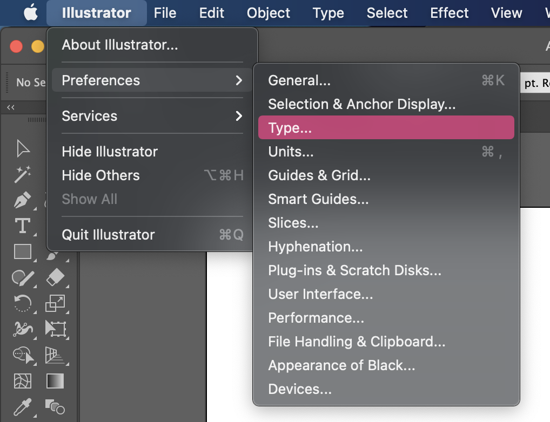Screen dimensions: 550x422
Task: Open User Interface... preferences
Action: [320, 294]
